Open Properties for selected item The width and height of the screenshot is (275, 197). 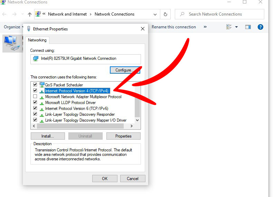123,136
